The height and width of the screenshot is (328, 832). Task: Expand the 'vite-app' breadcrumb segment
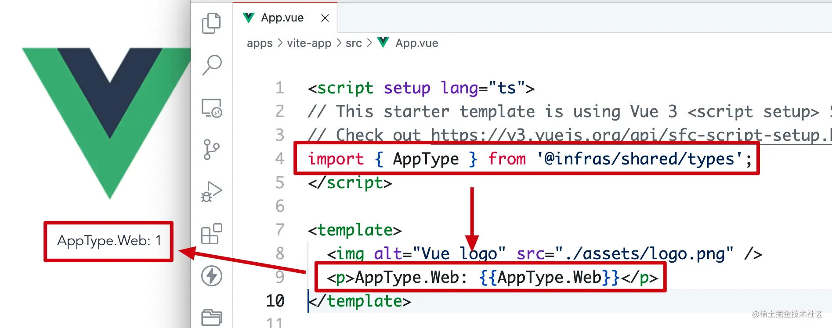coord(309,43)
